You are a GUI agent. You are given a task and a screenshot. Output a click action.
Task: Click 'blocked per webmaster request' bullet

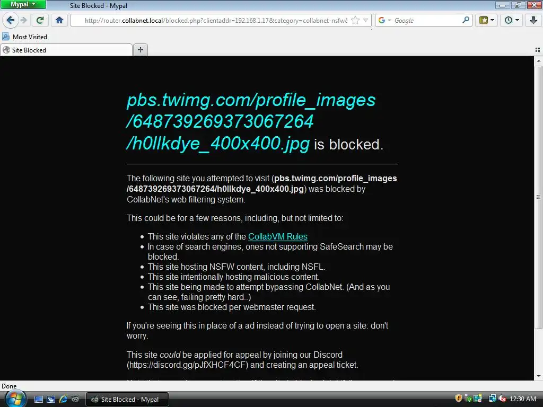tap(232, 307)
